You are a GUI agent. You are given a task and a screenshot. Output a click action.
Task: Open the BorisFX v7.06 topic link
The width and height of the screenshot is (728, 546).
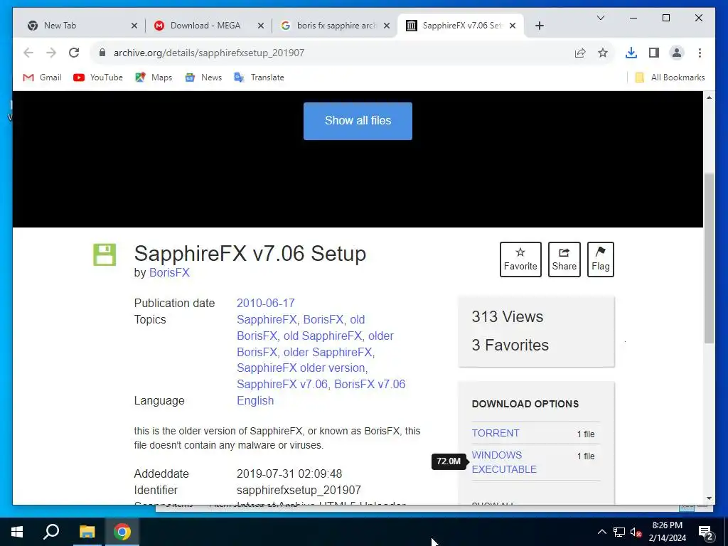(370, 384)
